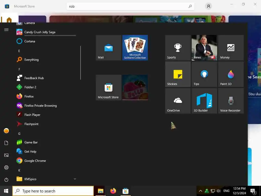Expand the KMSpico folder

pyautogui.click(x=46, y=179)
